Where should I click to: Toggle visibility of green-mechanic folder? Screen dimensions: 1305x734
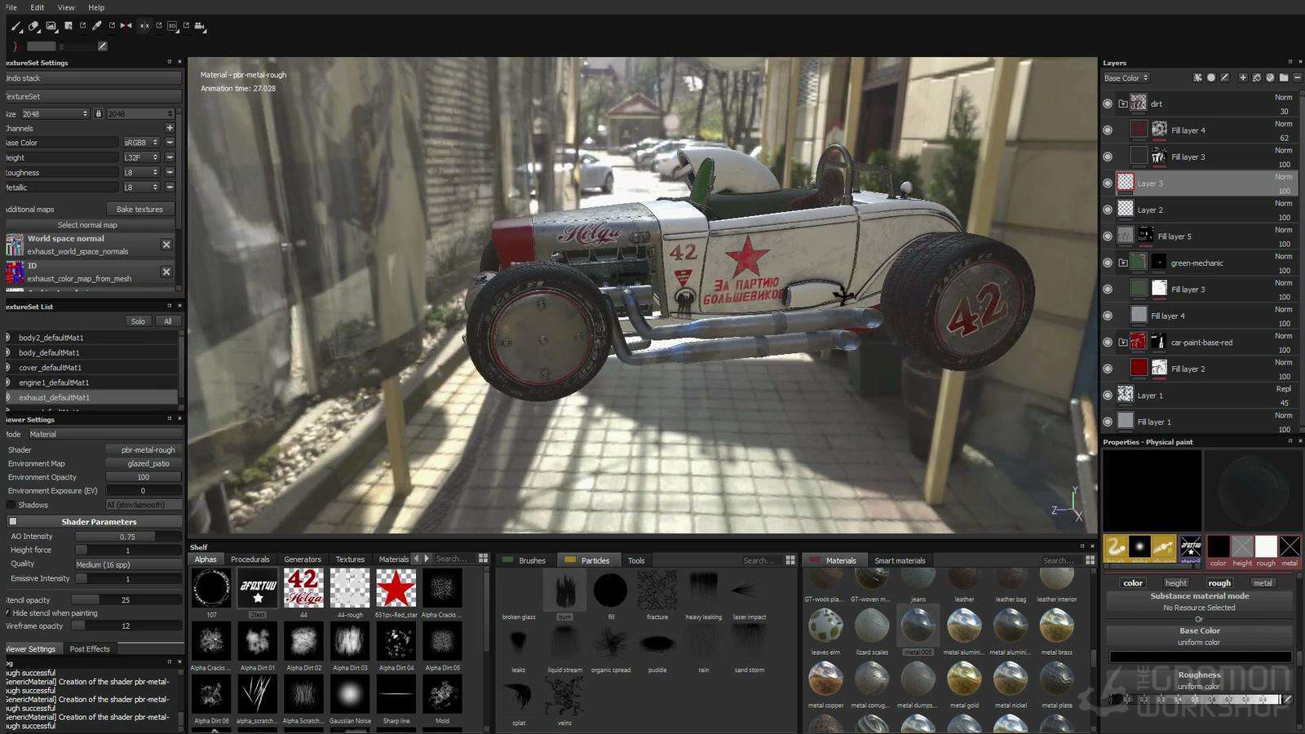pos(1108,263)
